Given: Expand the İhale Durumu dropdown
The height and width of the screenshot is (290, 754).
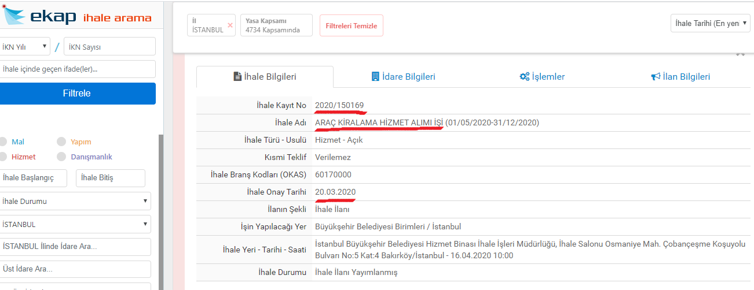Looking at the screenshot, I should click(x=75, y=202).
